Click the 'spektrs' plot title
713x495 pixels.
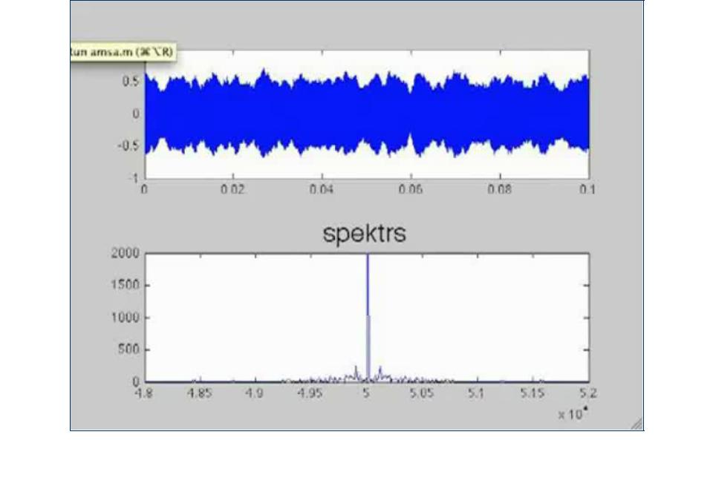[364, 234]
